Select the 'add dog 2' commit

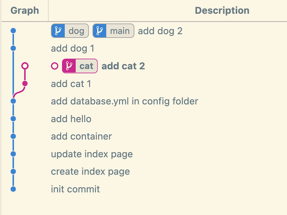160,31
